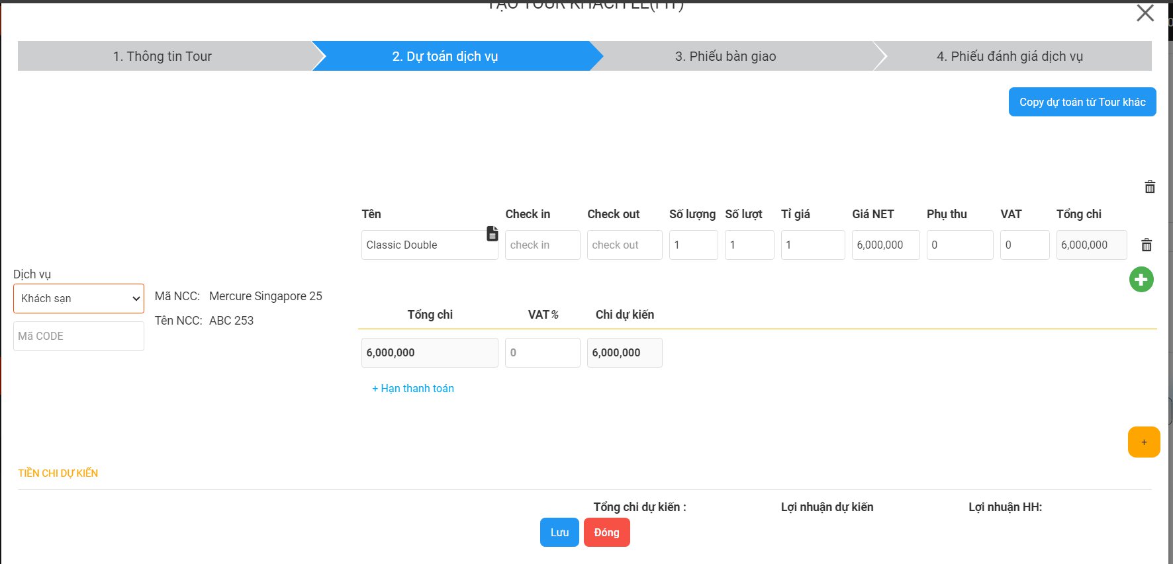
Task: Click the VAT % input in summary row
Action: (542, 353)
